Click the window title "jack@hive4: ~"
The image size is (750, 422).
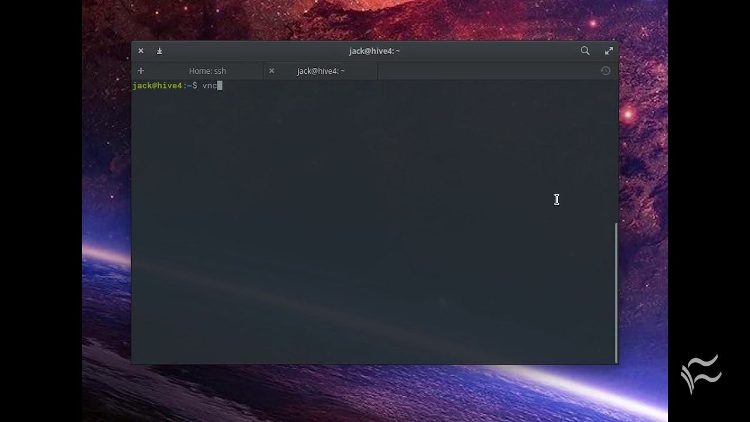[374, 51]
